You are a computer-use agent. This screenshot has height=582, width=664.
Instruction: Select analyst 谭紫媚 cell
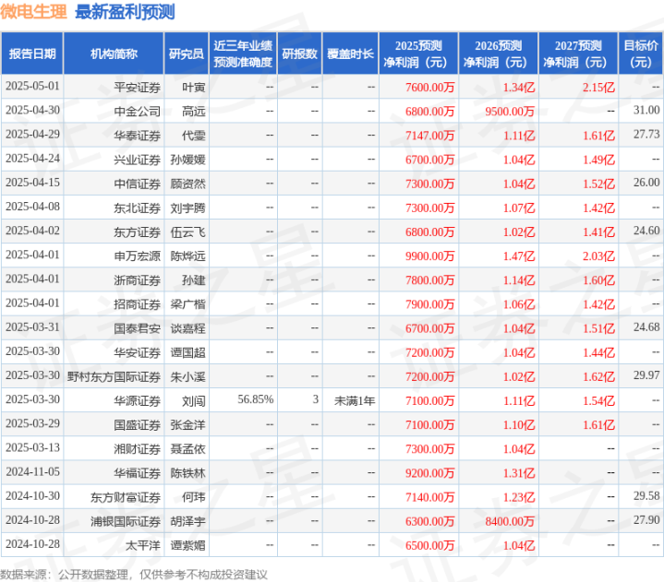187,546
